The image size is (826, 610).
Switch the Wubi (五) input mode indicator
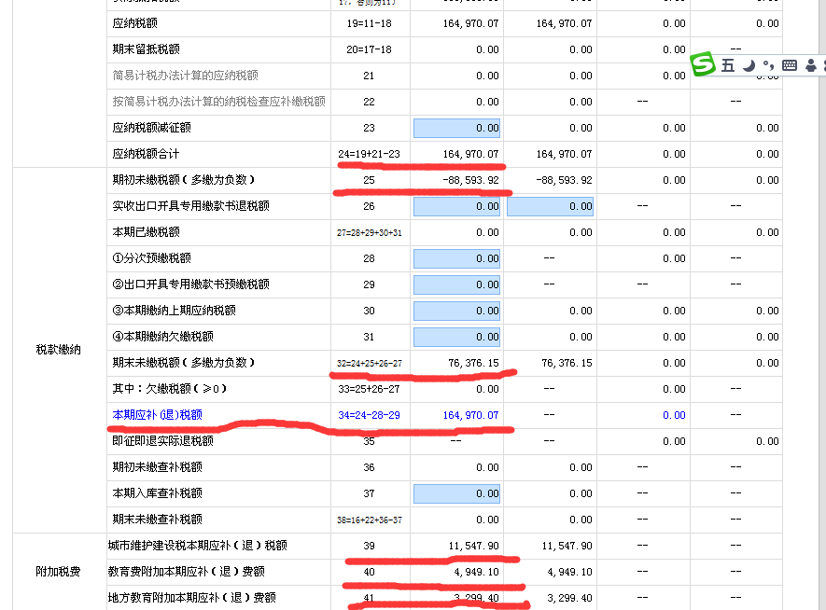[x=728, y=64]
